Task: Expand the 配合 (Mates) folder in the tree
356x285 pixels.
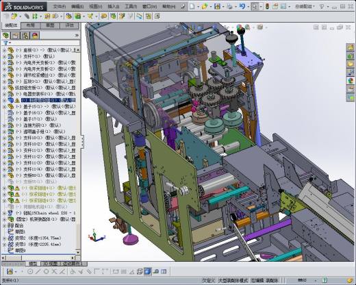Action: [x=4, y=225]
